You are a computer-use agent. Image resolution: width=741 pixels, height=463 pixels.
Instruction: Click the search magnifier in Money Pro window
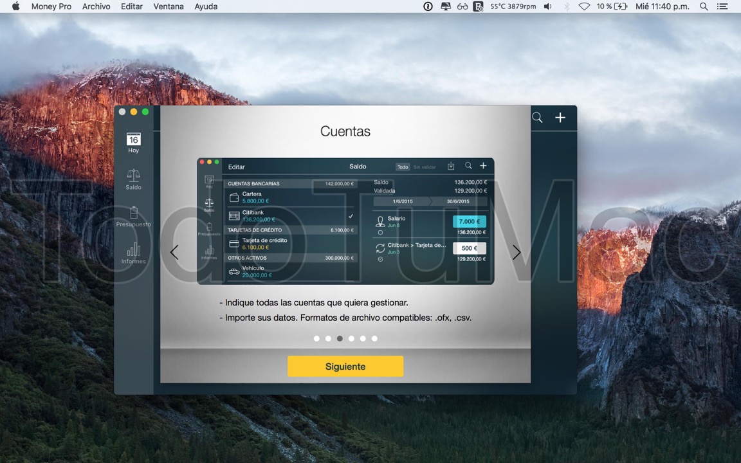(x=537, y=117)
